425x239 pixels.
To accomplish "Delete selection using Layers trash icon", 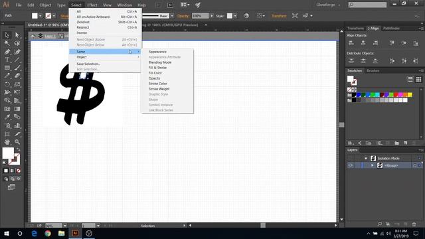I will (414, 224).
